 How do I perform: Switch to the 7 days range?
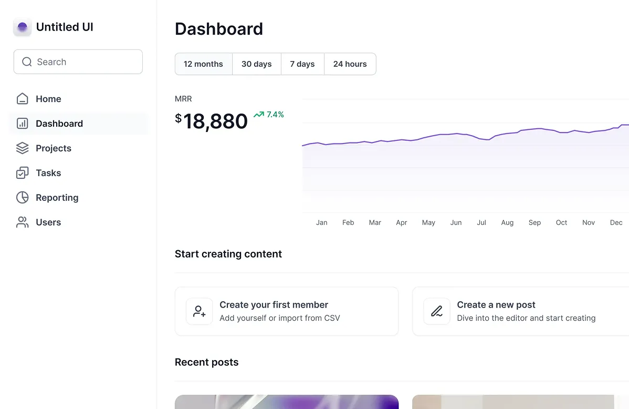(302, 64)
